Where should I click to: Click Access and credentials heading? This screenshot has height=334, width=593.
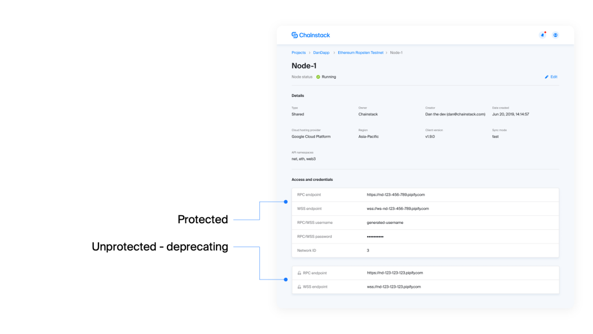[x=312, y=180]
